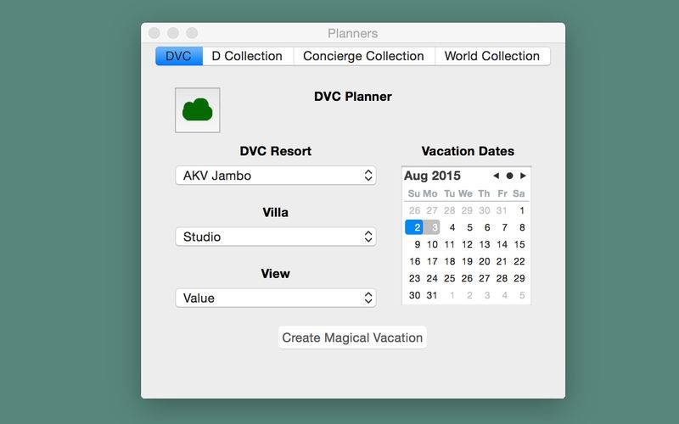Choose August 30 in calendar
The height and width of the screenshot is (424, 679).
click(x=414, y=295)
